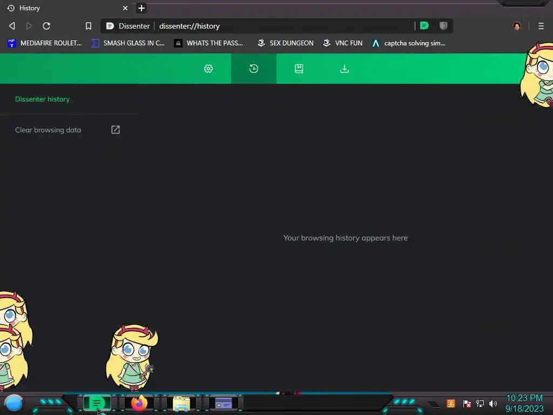Screen dimensions: 553x415
Task: Bookmark this page using bookmark icon
Action: pos(89,26)
